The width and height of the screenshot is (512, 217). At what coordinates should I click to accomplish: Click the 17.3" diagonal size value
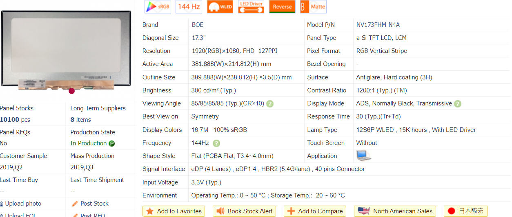click(199, 38)
